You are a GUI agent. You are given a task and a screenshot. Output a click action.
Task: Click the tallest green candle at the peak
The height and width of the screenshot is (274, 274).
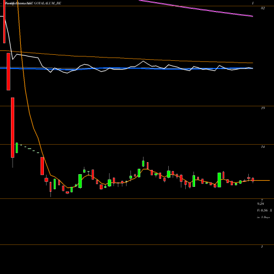click(143, 163)
